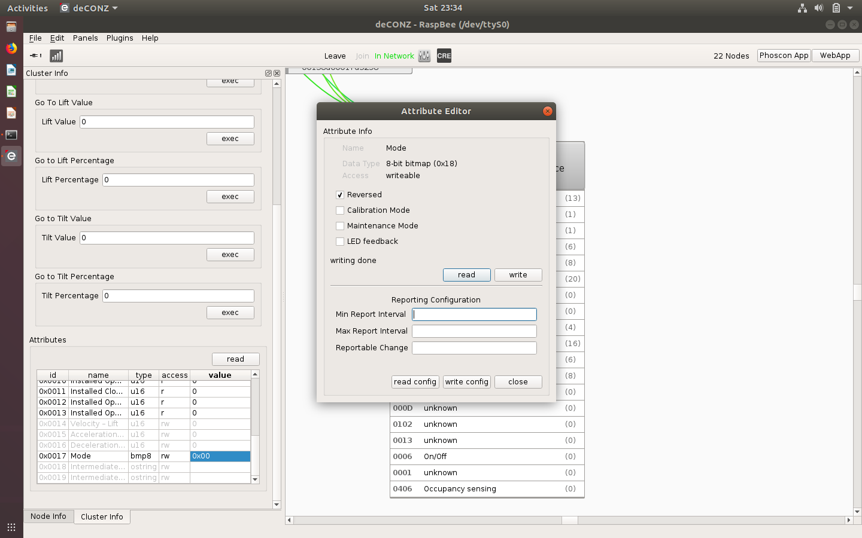Open LibreOffice Writer from the dock
This screenshot has height=538, width=862.
coord(11,70)
